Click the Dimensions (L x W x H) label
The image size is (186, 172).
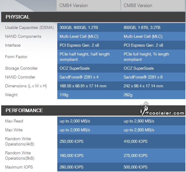[26, 86]
